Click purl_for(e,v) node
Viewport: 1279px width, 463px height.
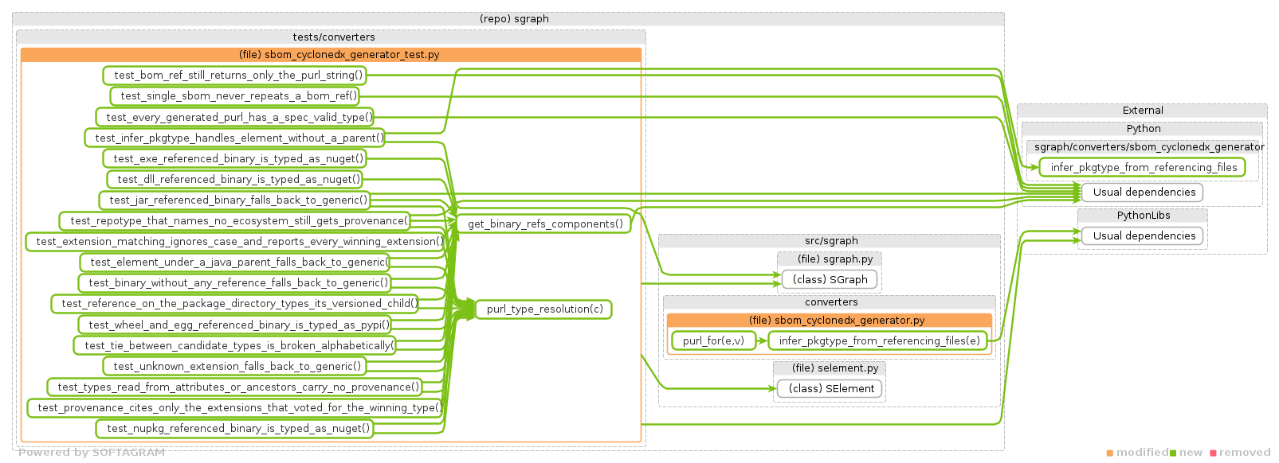[713, 340]
